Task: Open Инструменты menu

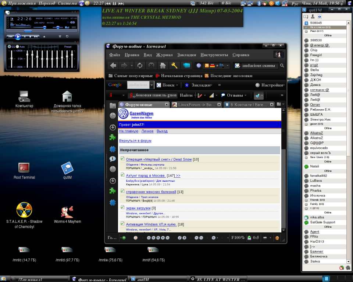Action: coord(214,55)
